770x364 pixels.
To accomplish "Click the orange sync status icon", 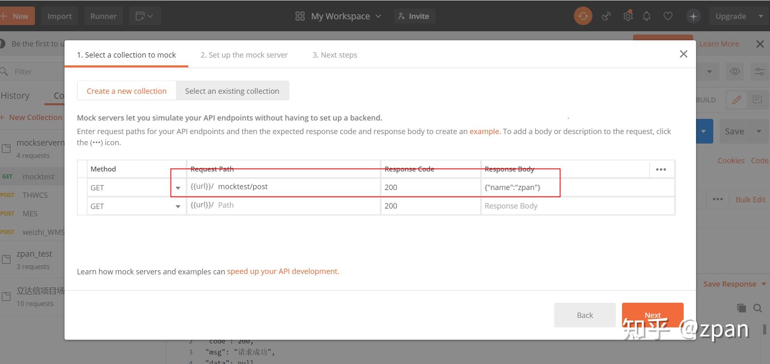I will (x=583, y=16).
